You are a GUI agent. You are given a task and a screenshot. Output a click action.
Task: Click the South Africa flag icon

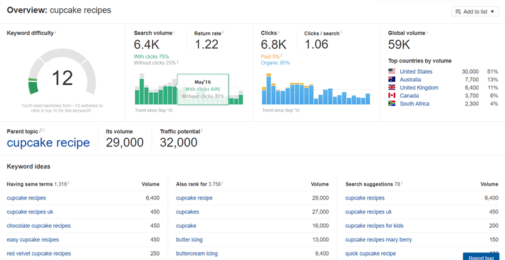[391, 103]
